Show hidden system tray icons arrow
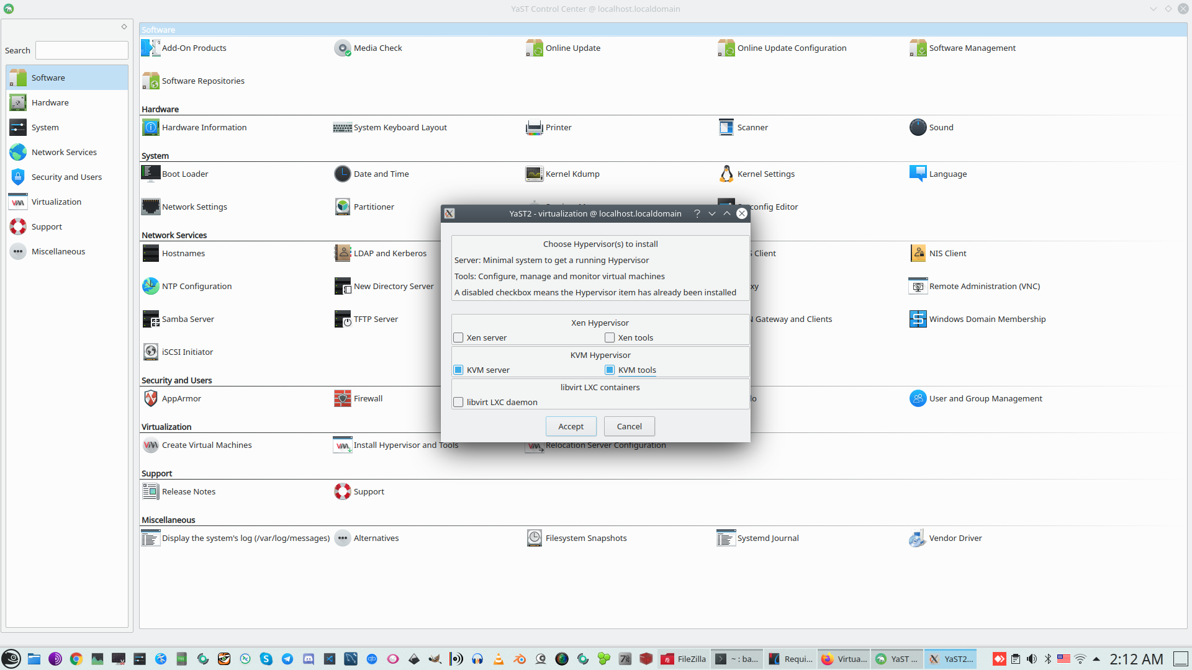 pos(1096,659)
